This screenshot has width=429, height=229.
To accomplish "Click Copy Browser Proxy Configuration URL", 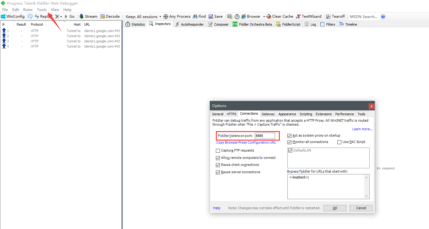I will [x=246, y=142].
